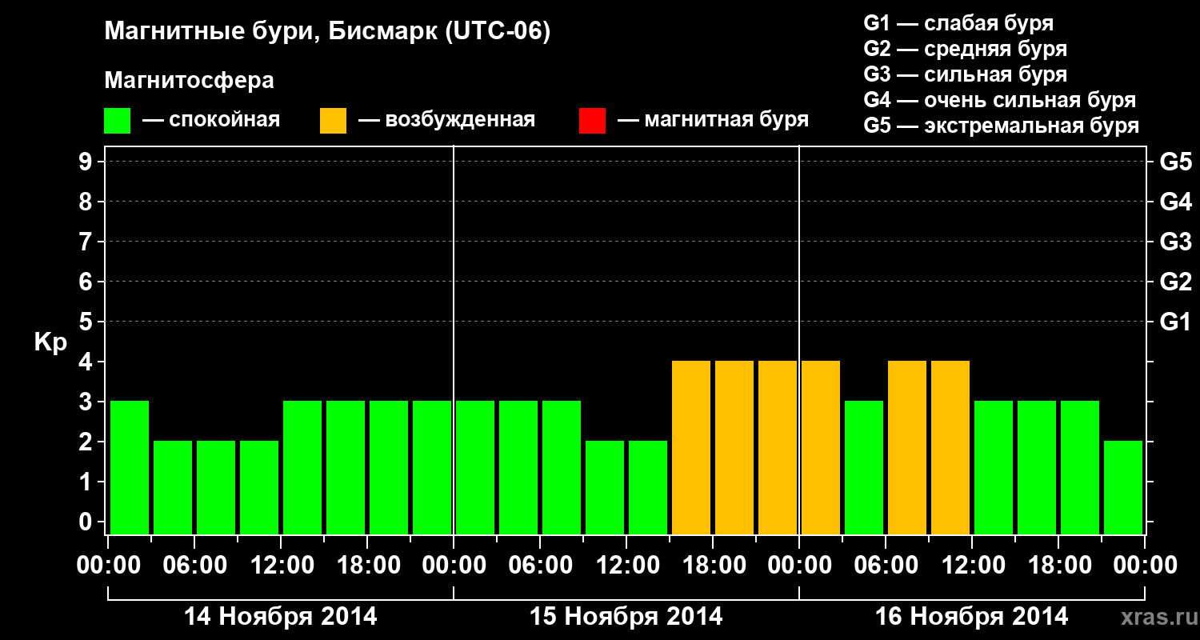Click the 14 Ноября 21:00–24:00 green bar

click(x=432, y=467)
